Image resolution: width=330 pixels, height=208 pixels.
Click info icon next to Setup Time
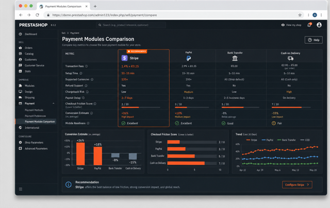coord(81,73)
